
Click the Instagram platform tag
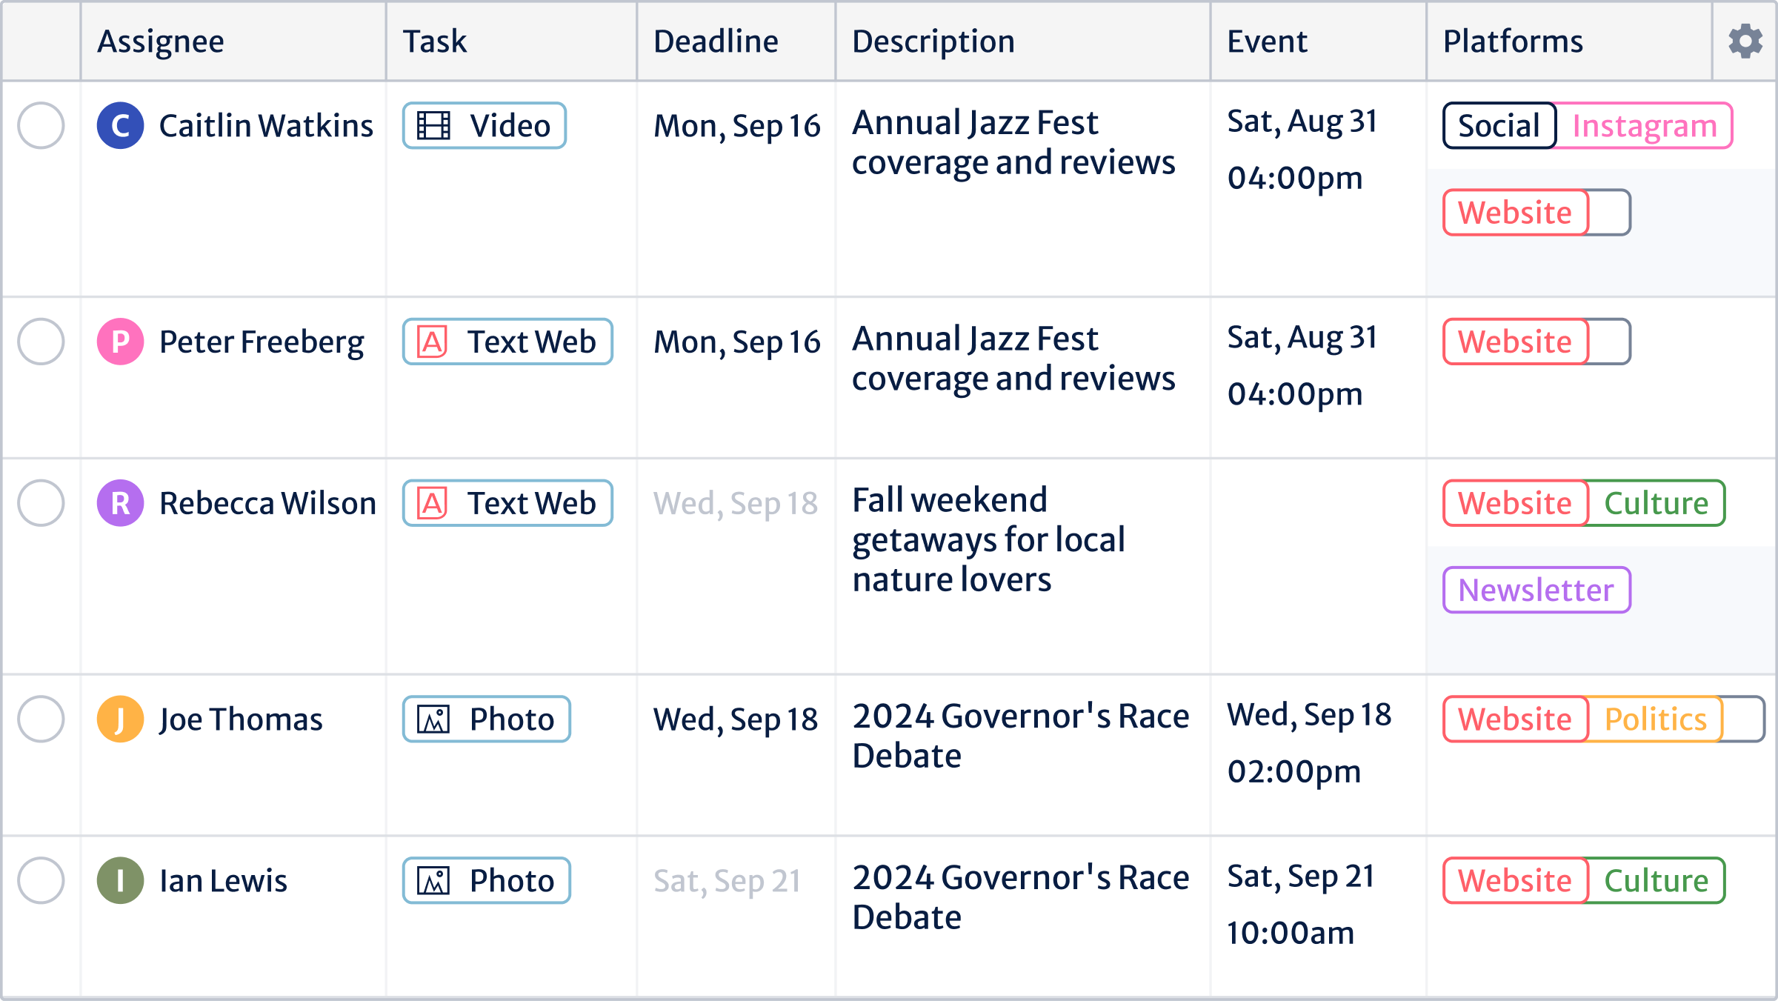(1644, 126)
